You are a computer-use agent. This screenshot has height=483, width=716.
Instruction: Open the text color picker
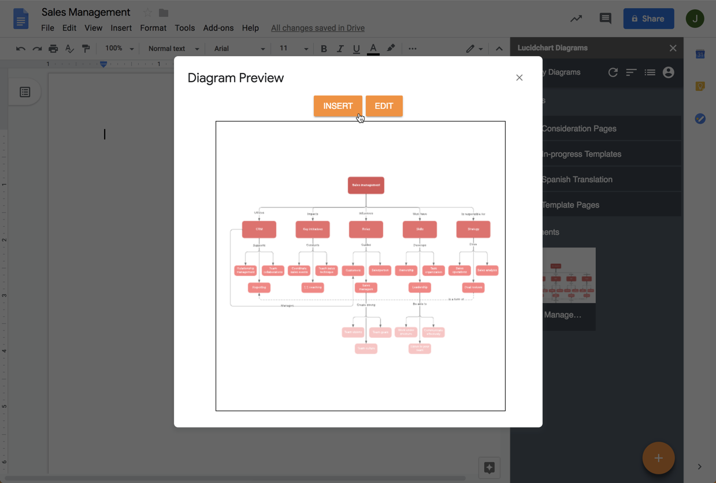click(x=373, y=49)
